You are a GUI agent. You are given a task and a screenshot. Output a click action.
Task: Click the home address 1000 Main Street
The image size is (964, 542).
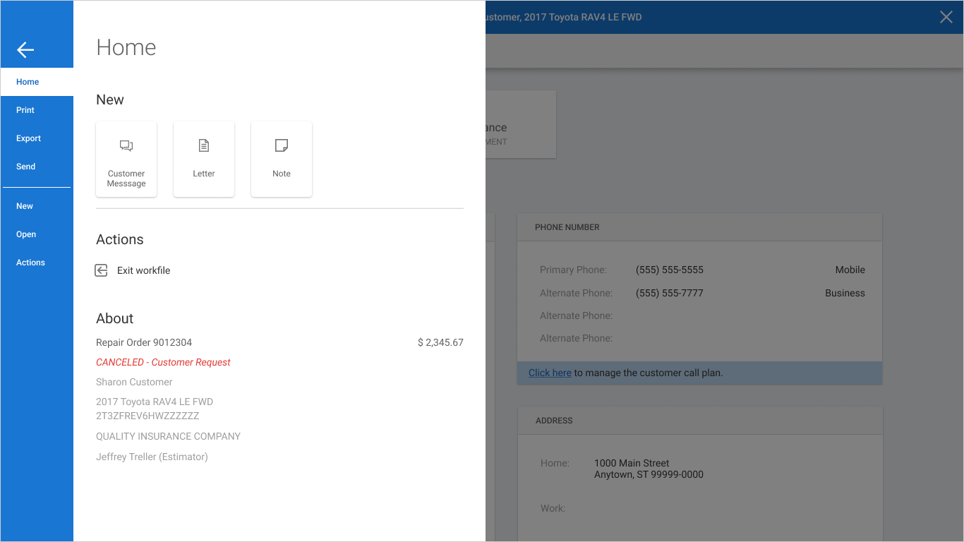tap(632, 463)
